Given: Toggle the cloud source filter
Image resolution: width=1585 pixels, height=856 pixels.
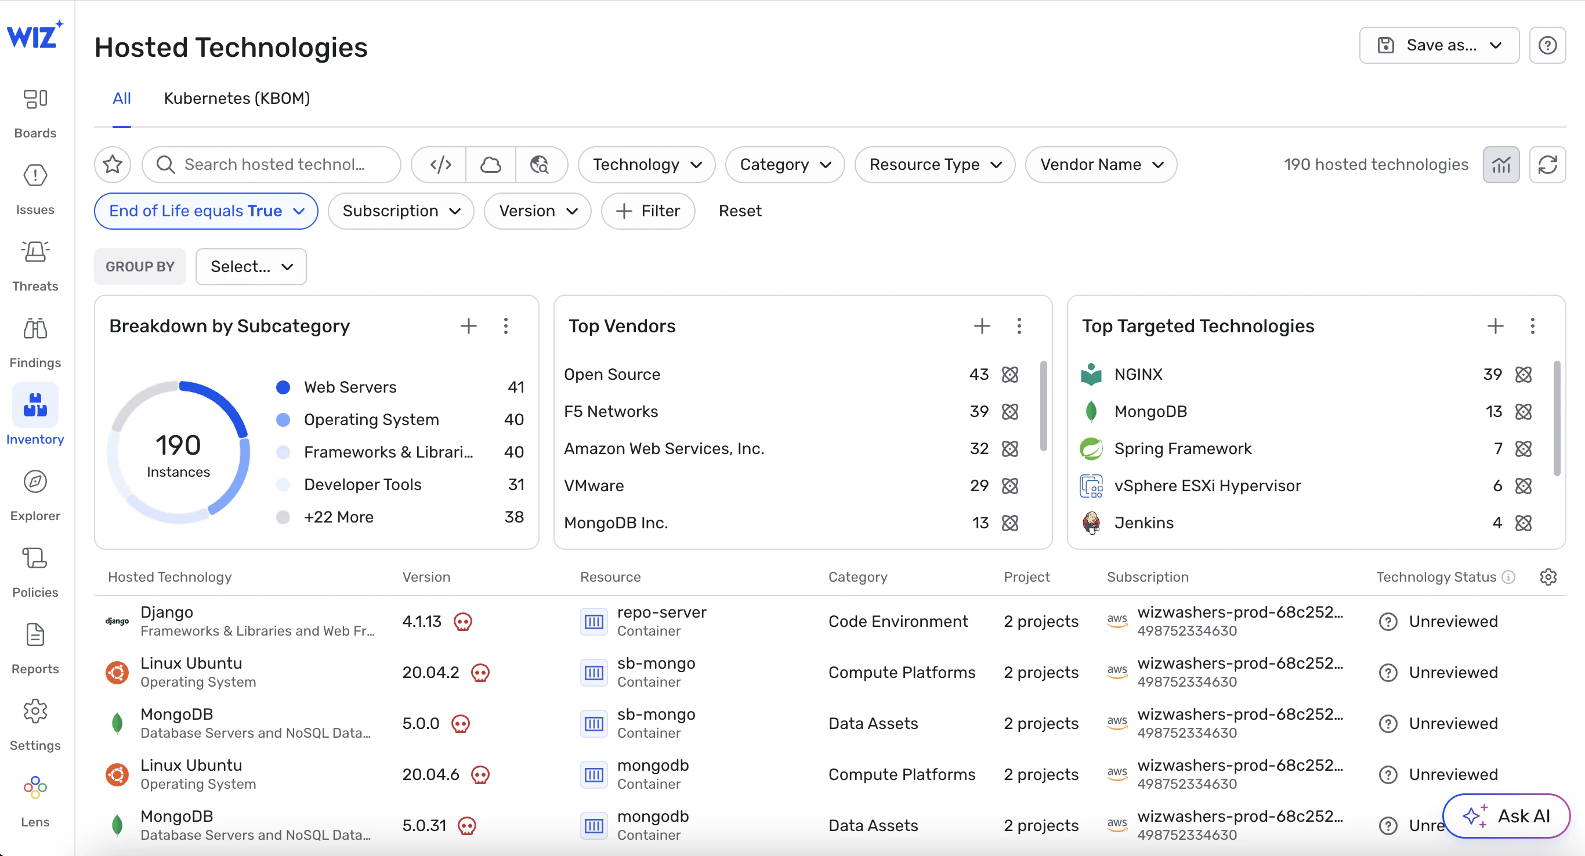Looking at the screenshot, I should [490, 165].
